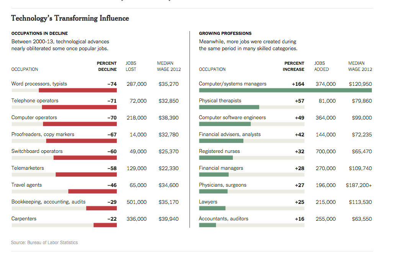Select the GROWING PROFESSIONS heading
This screenshot has width=396, height=256.
point(225,33)
